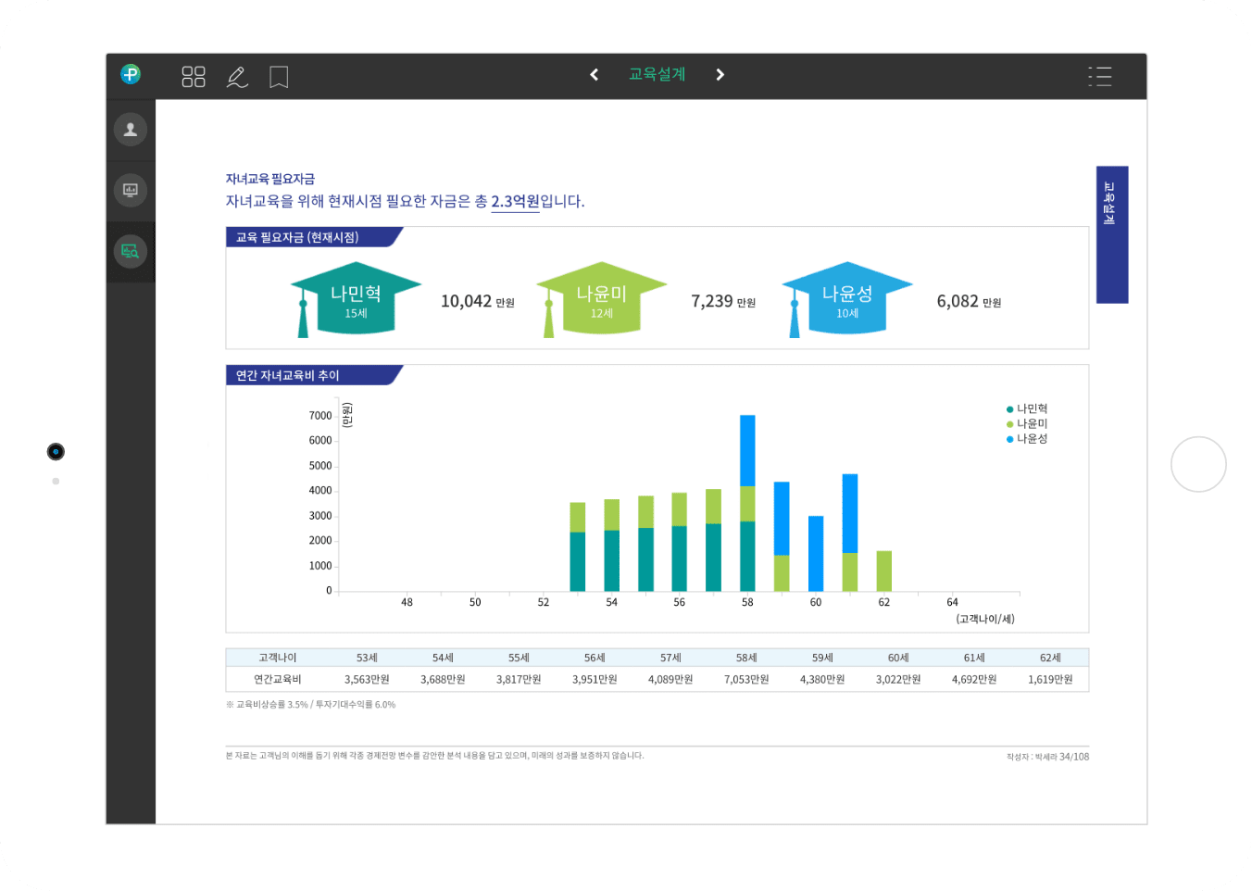Click the 나윤미 legend entry

(x=1027, y=423)
